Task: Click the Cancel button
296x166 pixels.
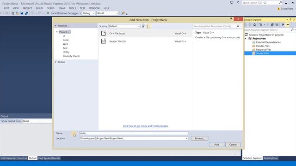Action: coord(233,144)
